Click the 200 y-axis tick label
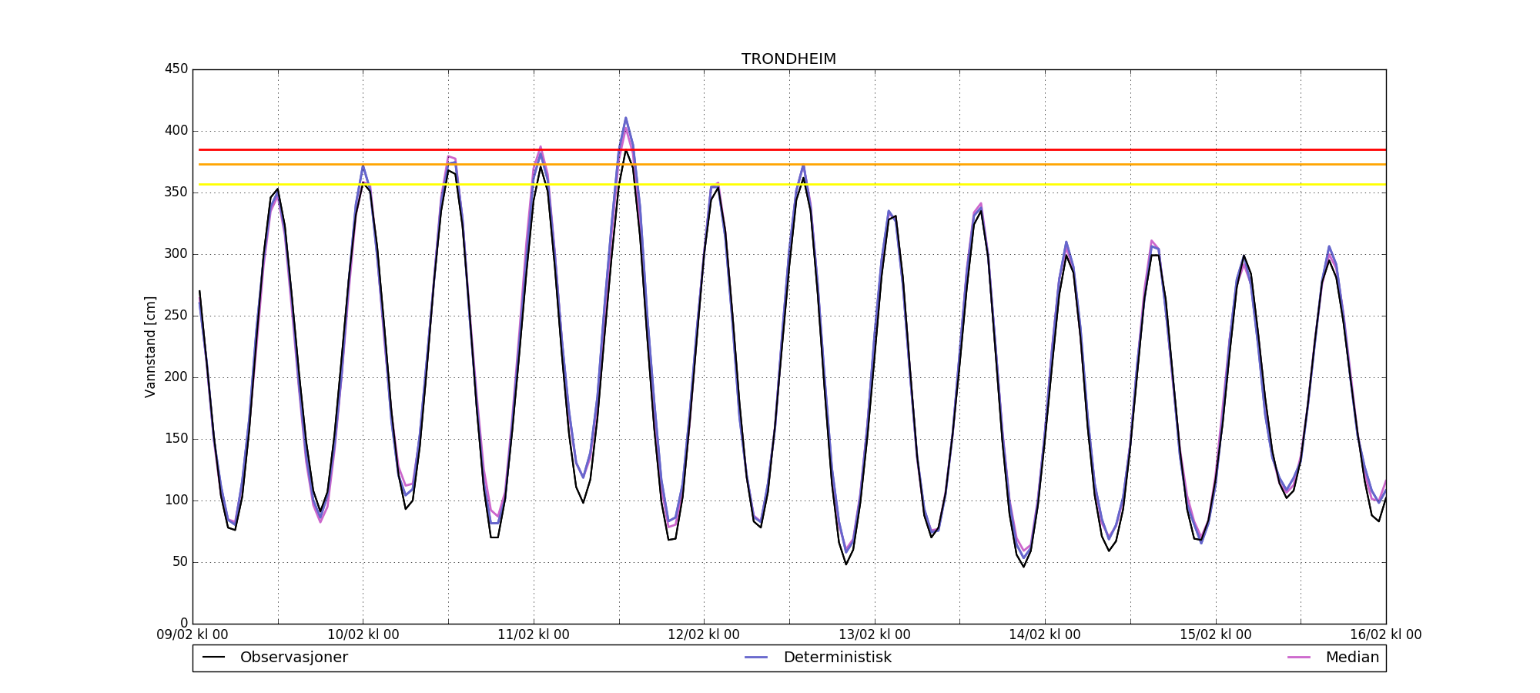This screenshot has width=1540, height=693. click(176, 377)
